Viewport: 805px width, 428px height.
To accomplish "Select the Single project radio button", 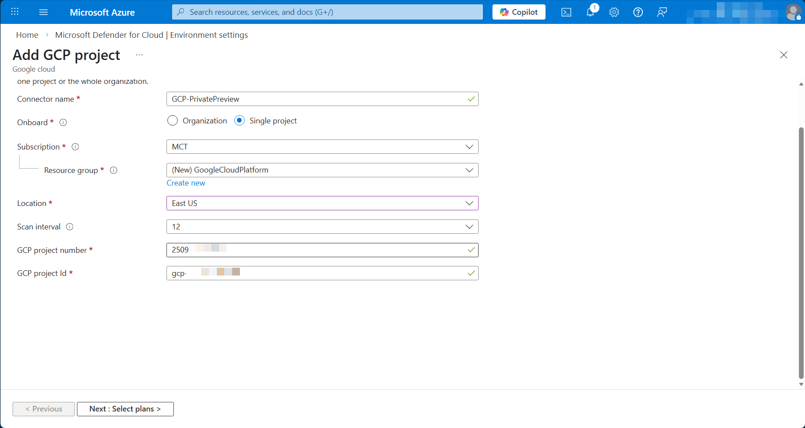I will click(x=240, y=121).
